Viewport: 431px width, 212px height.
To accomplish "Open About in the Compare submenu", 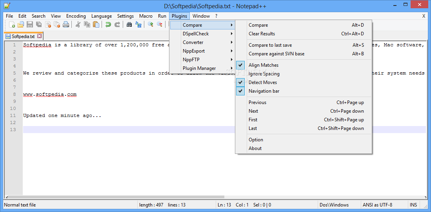I will [x=304, y=148].
